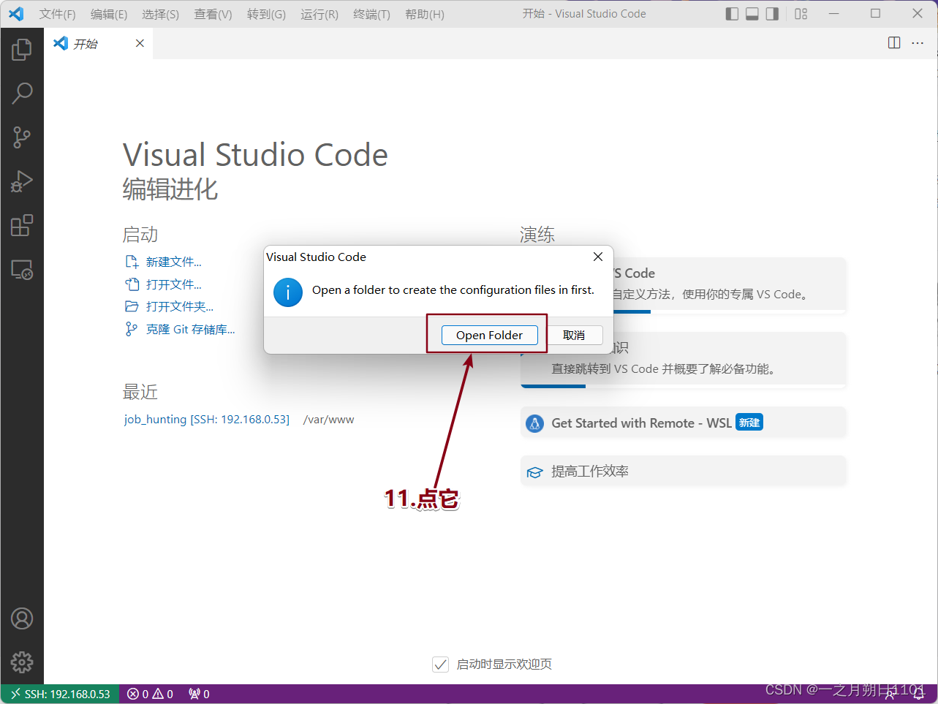Toggle the bottom panel layout icon
The height and width of the screenshot is (704, 938).
click(752, 14)
